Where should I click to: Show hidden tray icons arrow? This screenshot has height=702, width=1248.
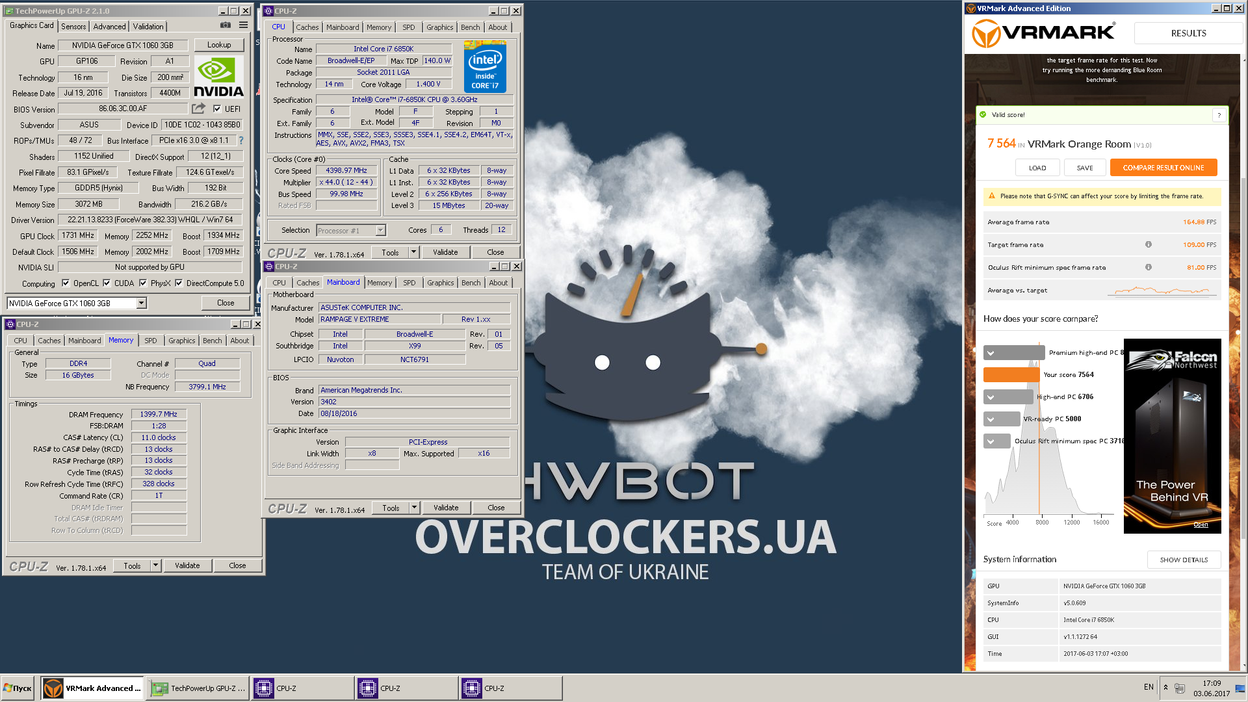coord(1165,688)
